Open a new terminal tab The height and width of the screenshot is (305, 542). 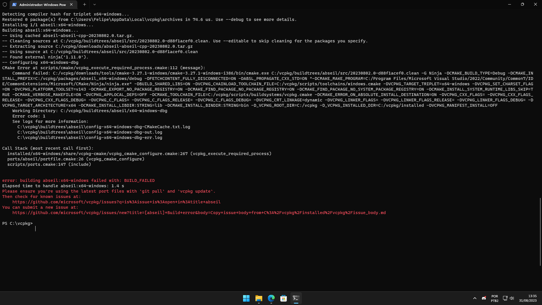point(84,5)
